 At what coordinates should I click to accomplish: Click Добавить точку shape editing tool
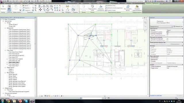[x=110, y=6]
